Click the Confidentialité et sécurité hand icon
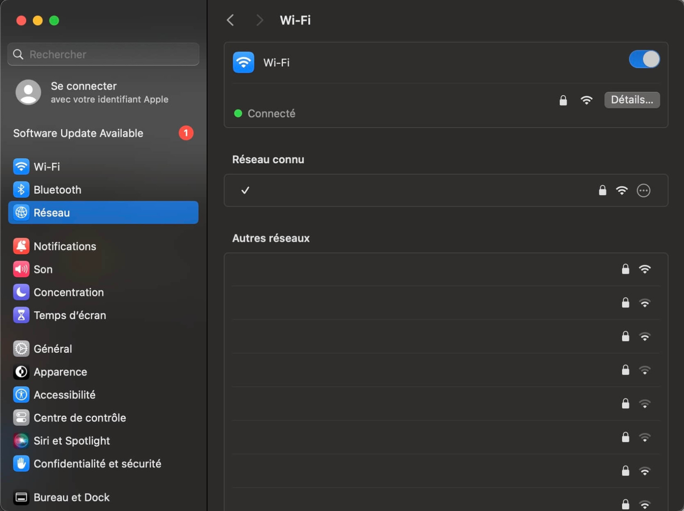Screen dimensions: 684x511 click(21, 464)
